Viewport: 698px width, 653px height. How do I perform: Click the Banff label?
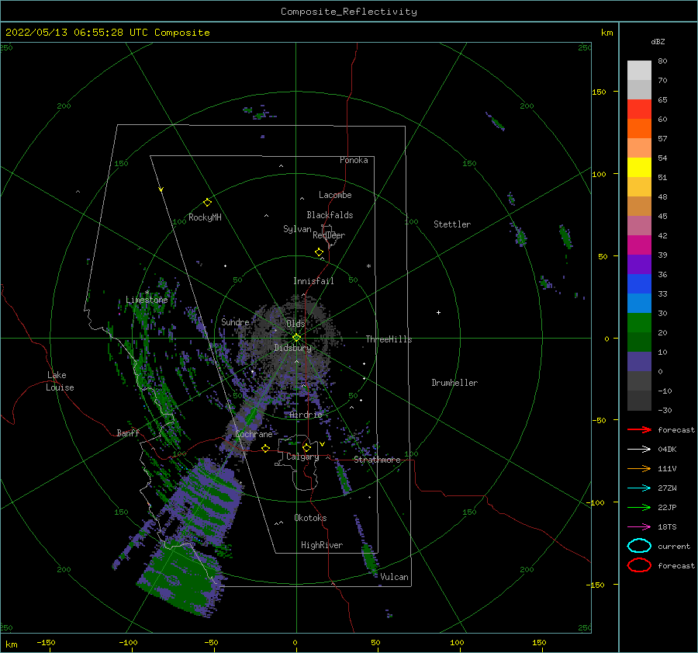point(128,432)
